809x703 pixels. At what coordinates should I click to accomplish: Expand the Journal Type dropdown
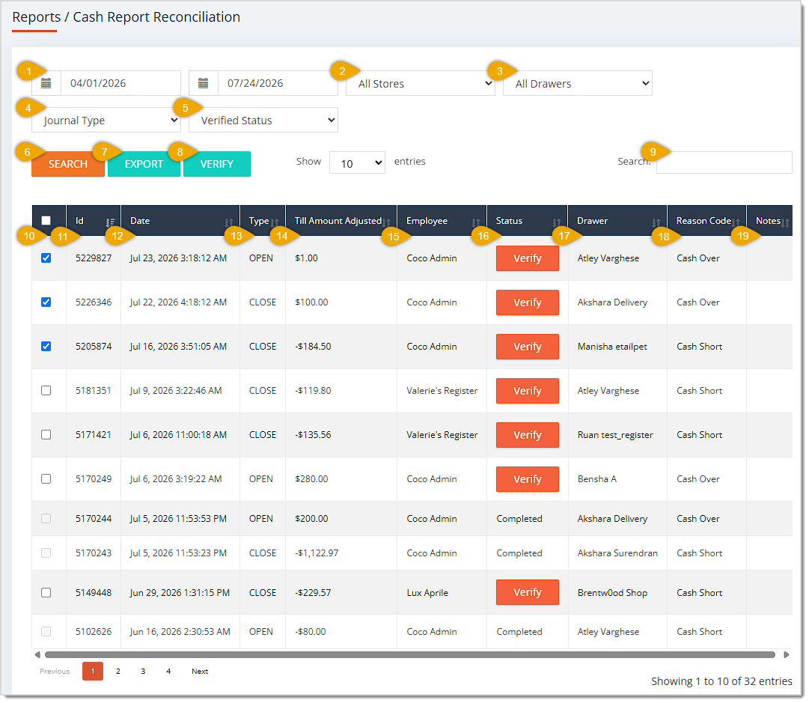tap(106, 121)
